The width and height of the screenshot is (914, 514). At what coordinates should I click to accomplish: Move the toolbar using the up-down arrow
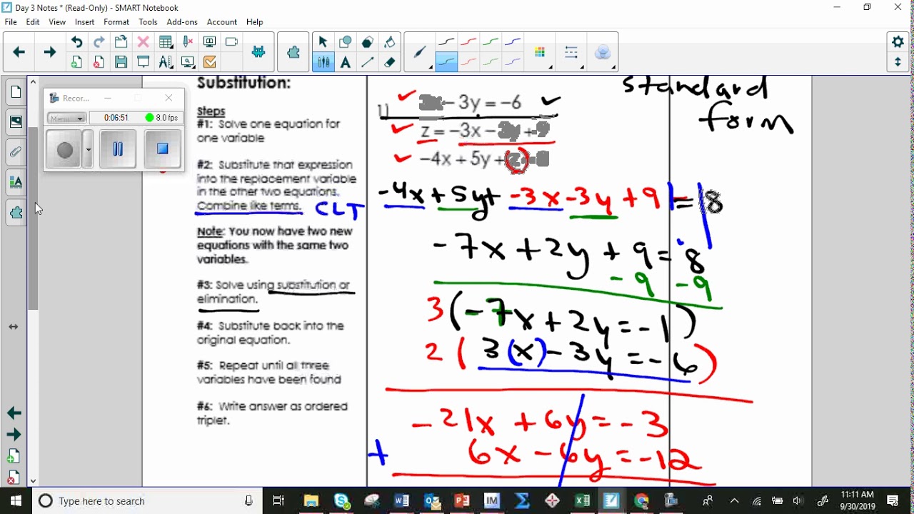pyautogui.click(x=898, y=63)
